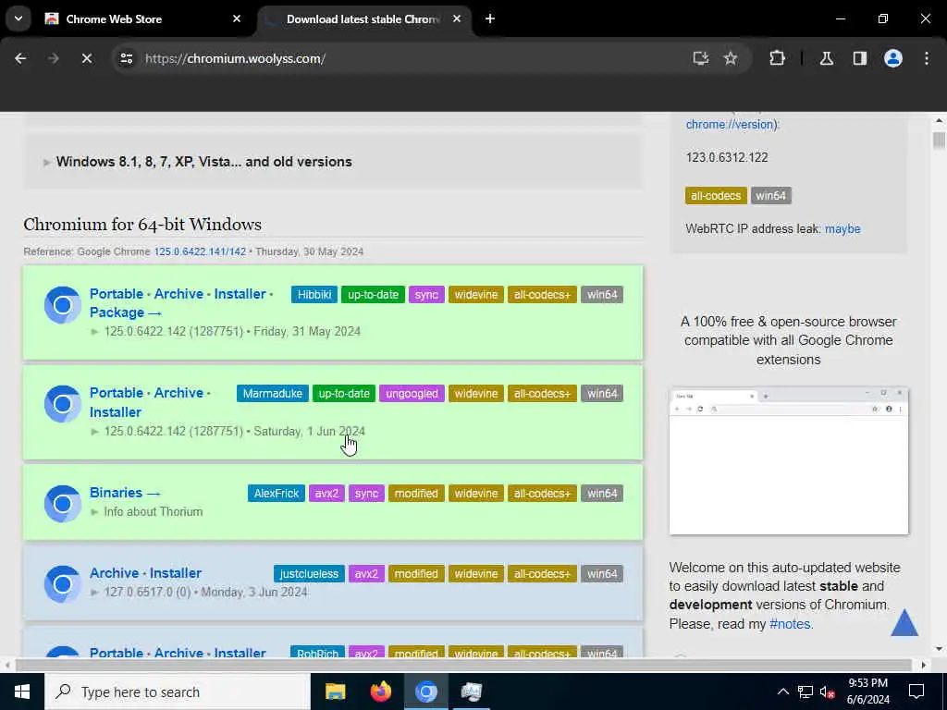Image resolution: width=947 pixels, height=710 pixels.
Task: Expand Info about Thorium details
Action: 147,511
